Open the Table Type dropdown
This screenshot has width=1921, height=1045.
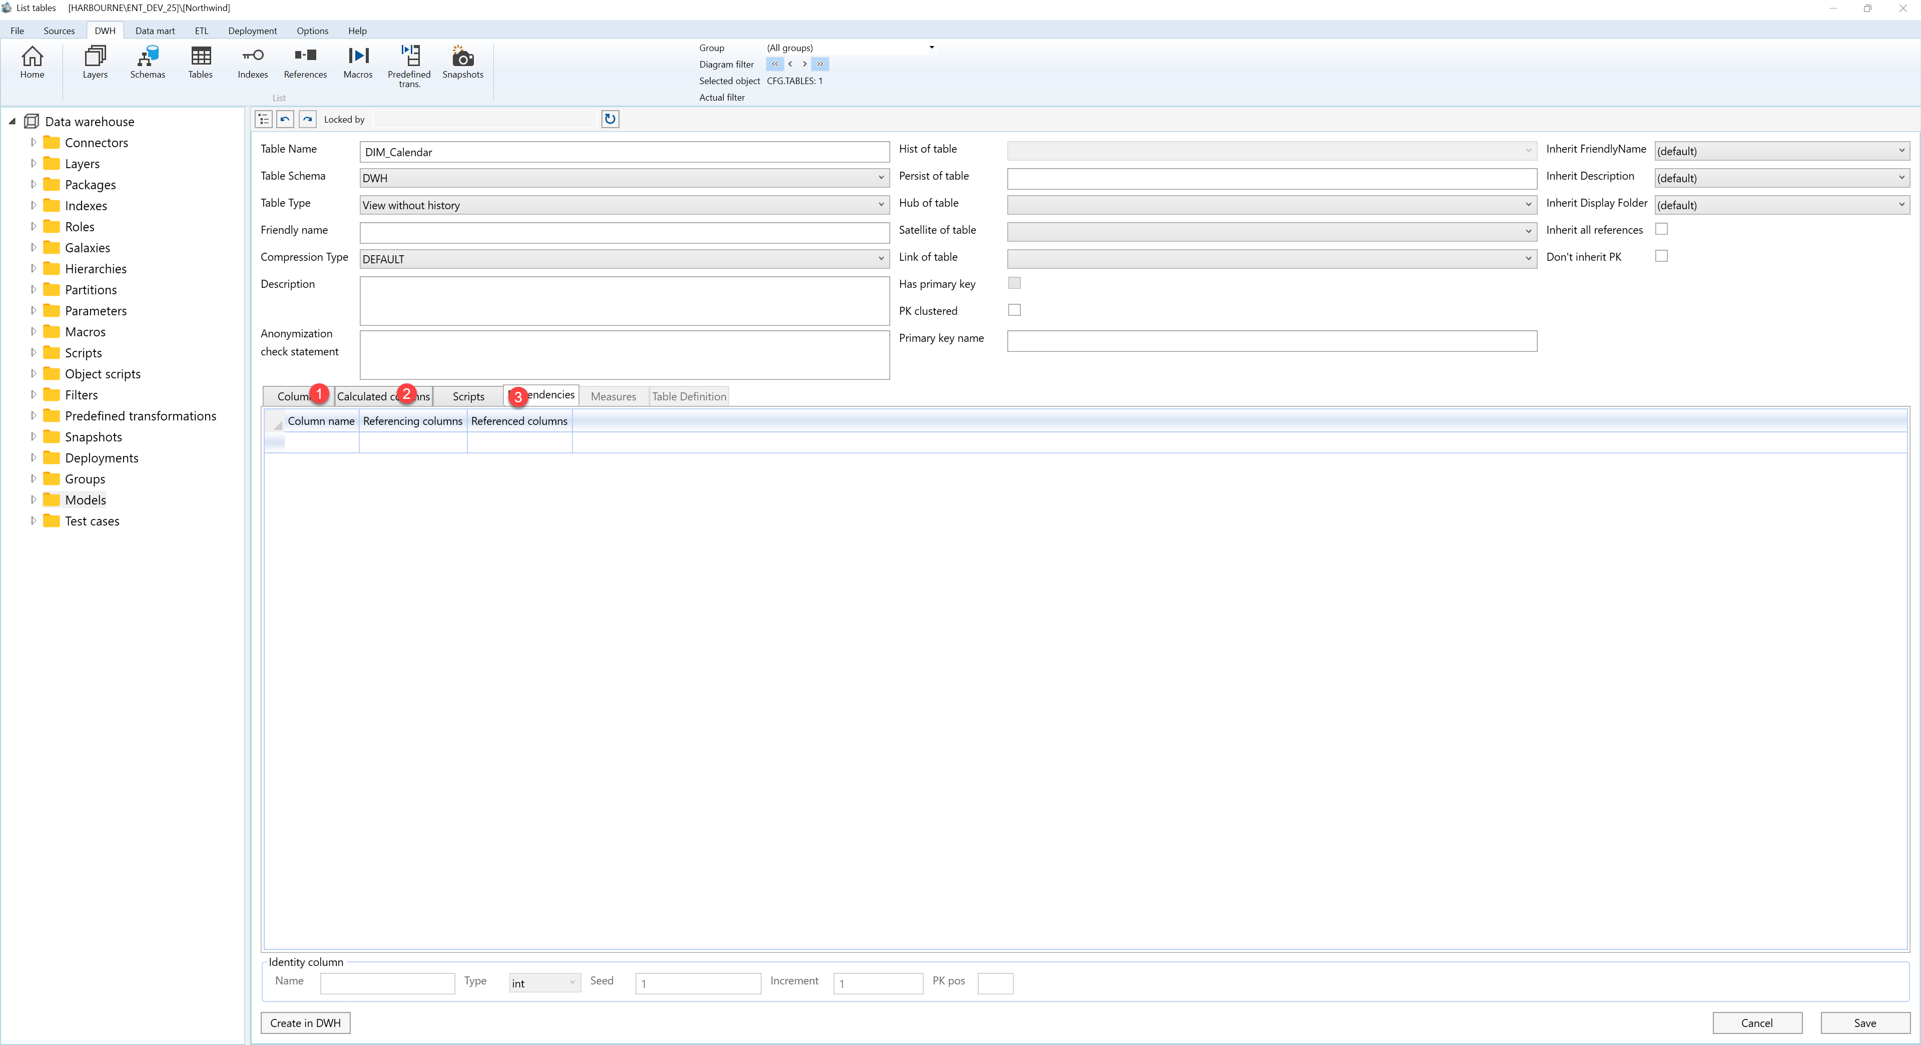coord(624,205)
